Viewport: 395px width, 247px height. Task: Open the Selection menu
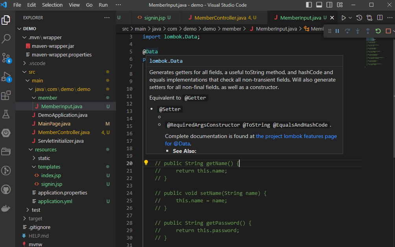click(52, 5)
